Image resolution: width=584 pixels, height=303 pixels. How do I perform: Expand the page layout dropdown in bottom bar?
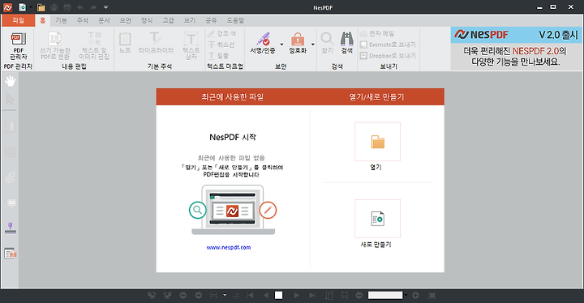coord(225,295)
